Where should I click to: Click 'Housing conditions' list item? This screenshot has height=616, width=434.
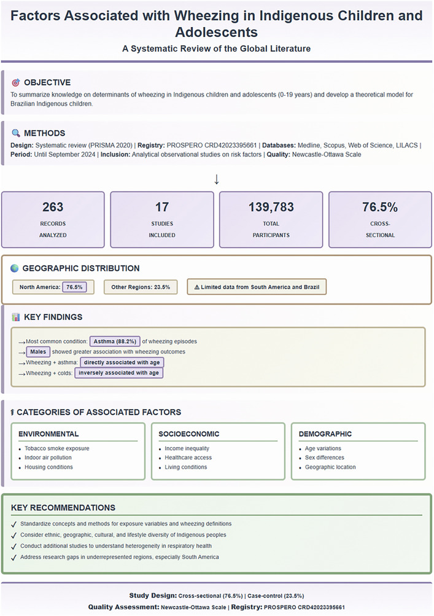(48, 467)
